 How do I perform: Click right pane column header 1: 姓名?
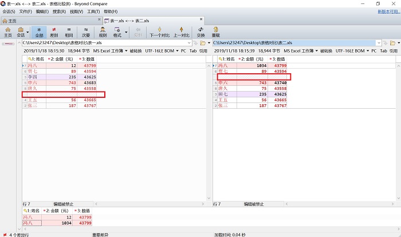point(227,59)
